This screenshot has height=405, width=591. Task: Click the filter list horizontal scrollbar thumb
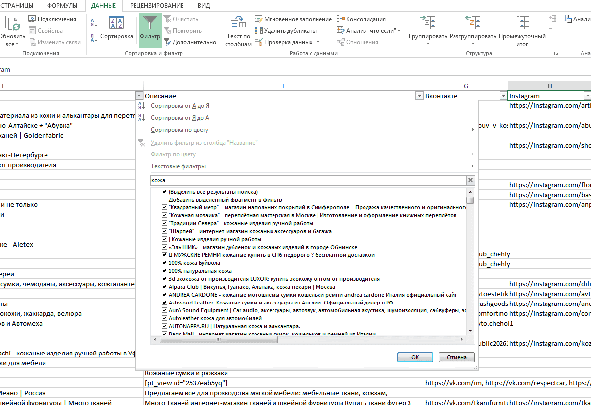pos(219,339)
